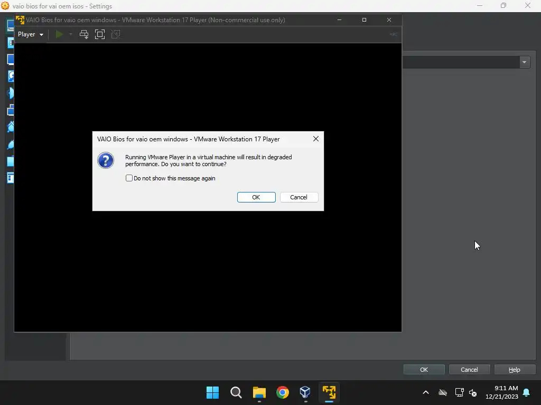Click the Unity mode toolbar icon
The height and width of the screenshot is (405, 541).
(116, 34)
